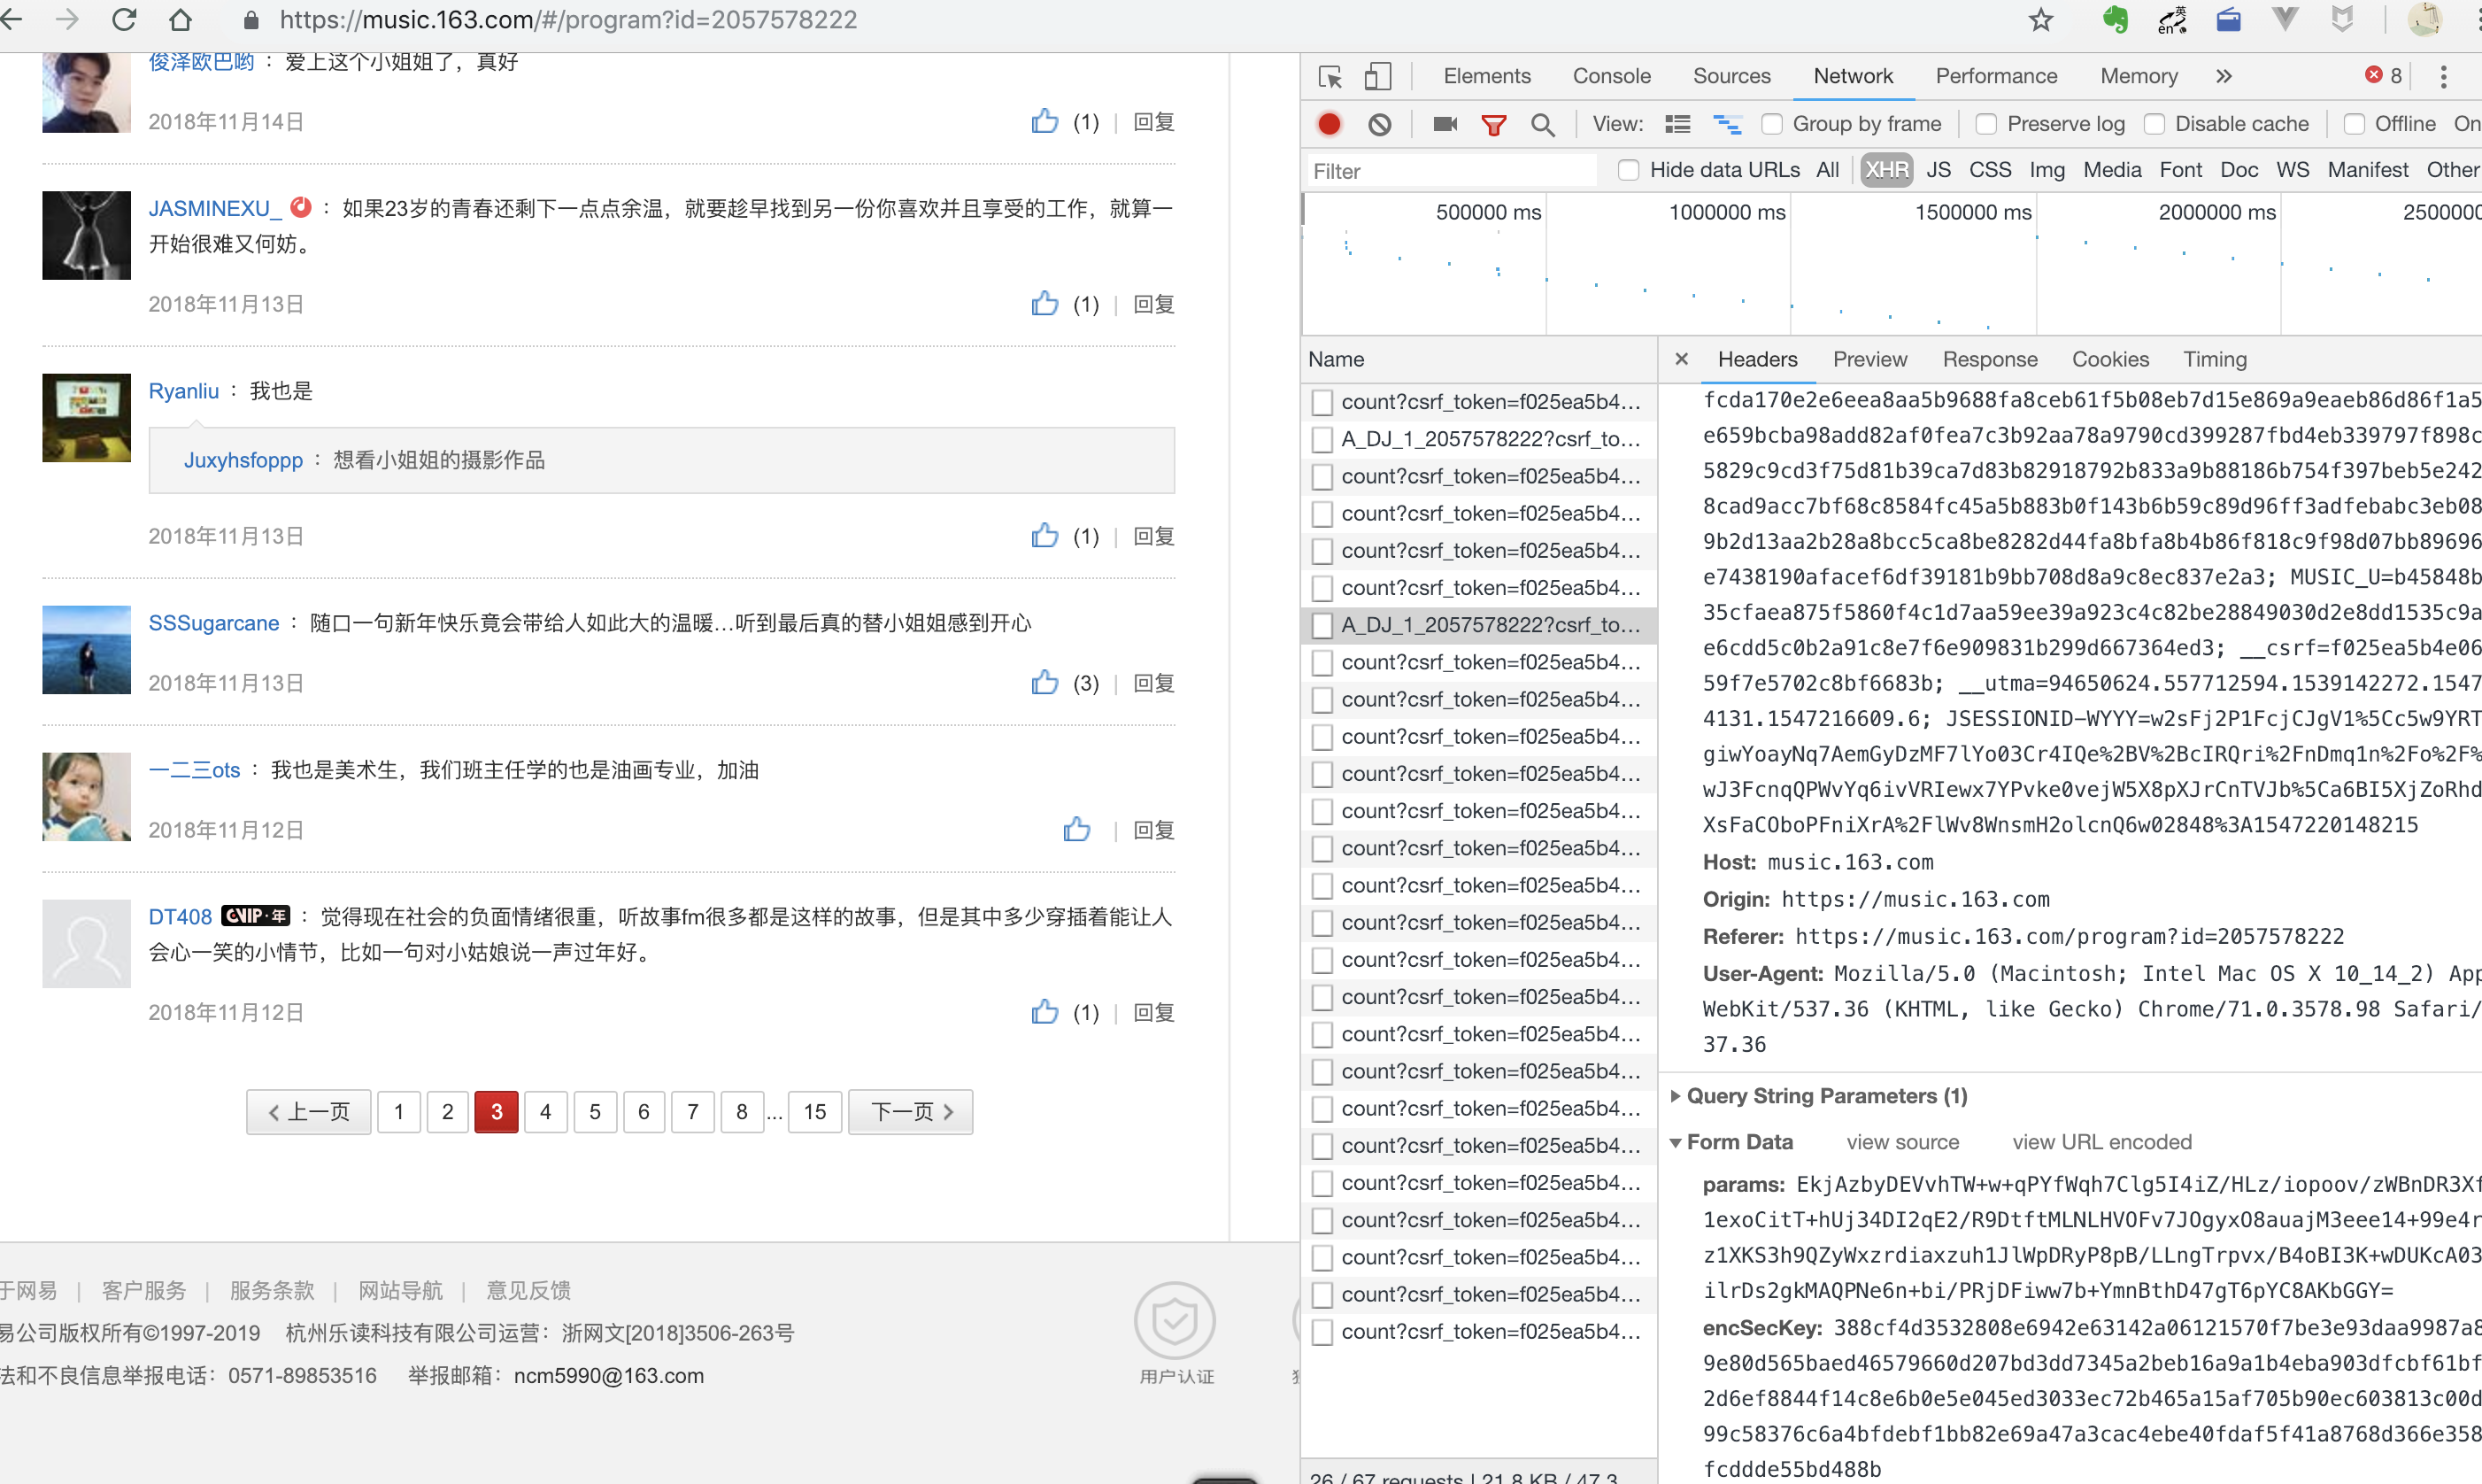Tick the Disable cache checkbox
The image size is (2482, 1484).
[2154, 124]
